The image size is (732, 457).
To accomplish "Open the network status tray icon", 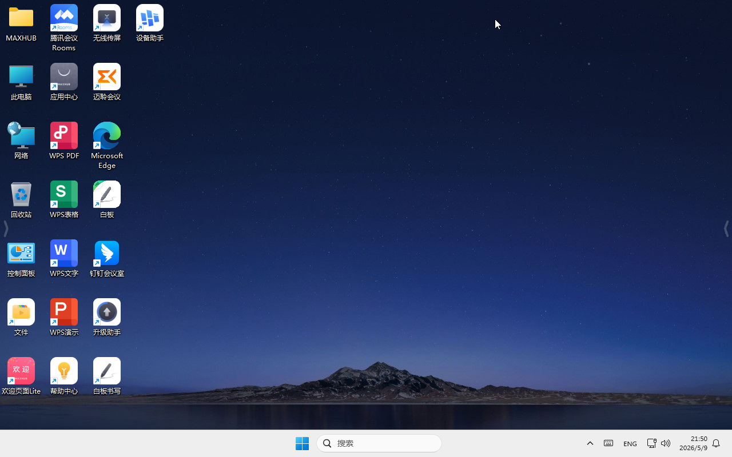I will pos(651,443).
